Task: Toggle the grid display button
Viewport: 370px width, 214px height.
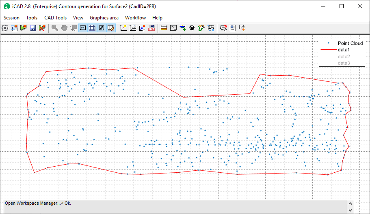Action: coord(92,28)
